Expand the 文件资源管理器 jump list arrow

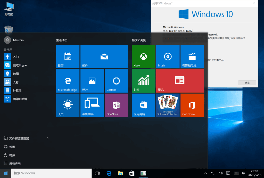(48, 138)
